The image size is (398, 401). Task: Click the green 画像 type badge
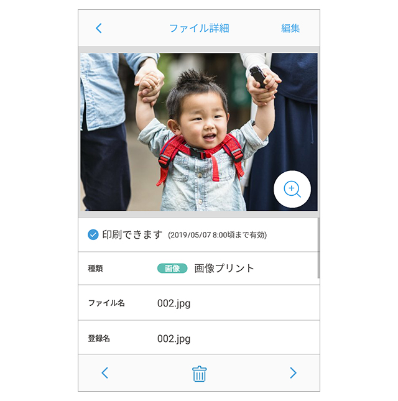pyautogui.click(x=172, y=269)
